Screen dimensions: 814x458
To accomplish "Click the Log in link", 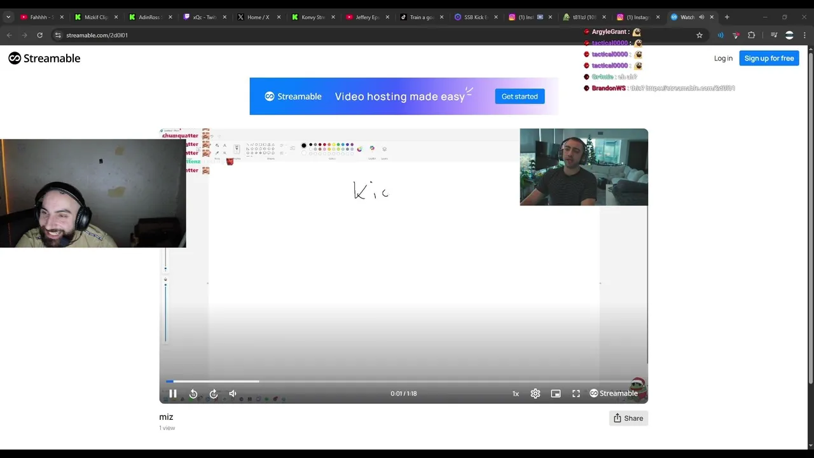I will coord(723,59).
